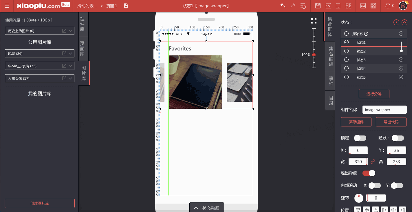Open notifications bell

(x=388, y=6)
